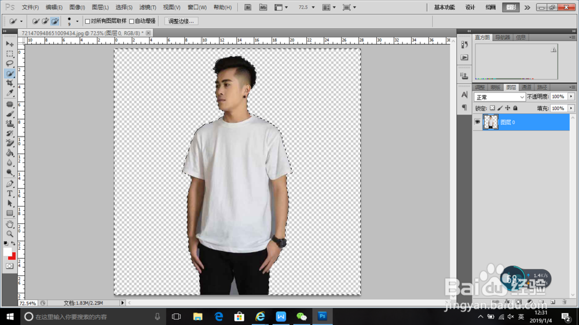Select the Rectangle shape tool
The height and width of the screenshot is (325, 579).
10,213
